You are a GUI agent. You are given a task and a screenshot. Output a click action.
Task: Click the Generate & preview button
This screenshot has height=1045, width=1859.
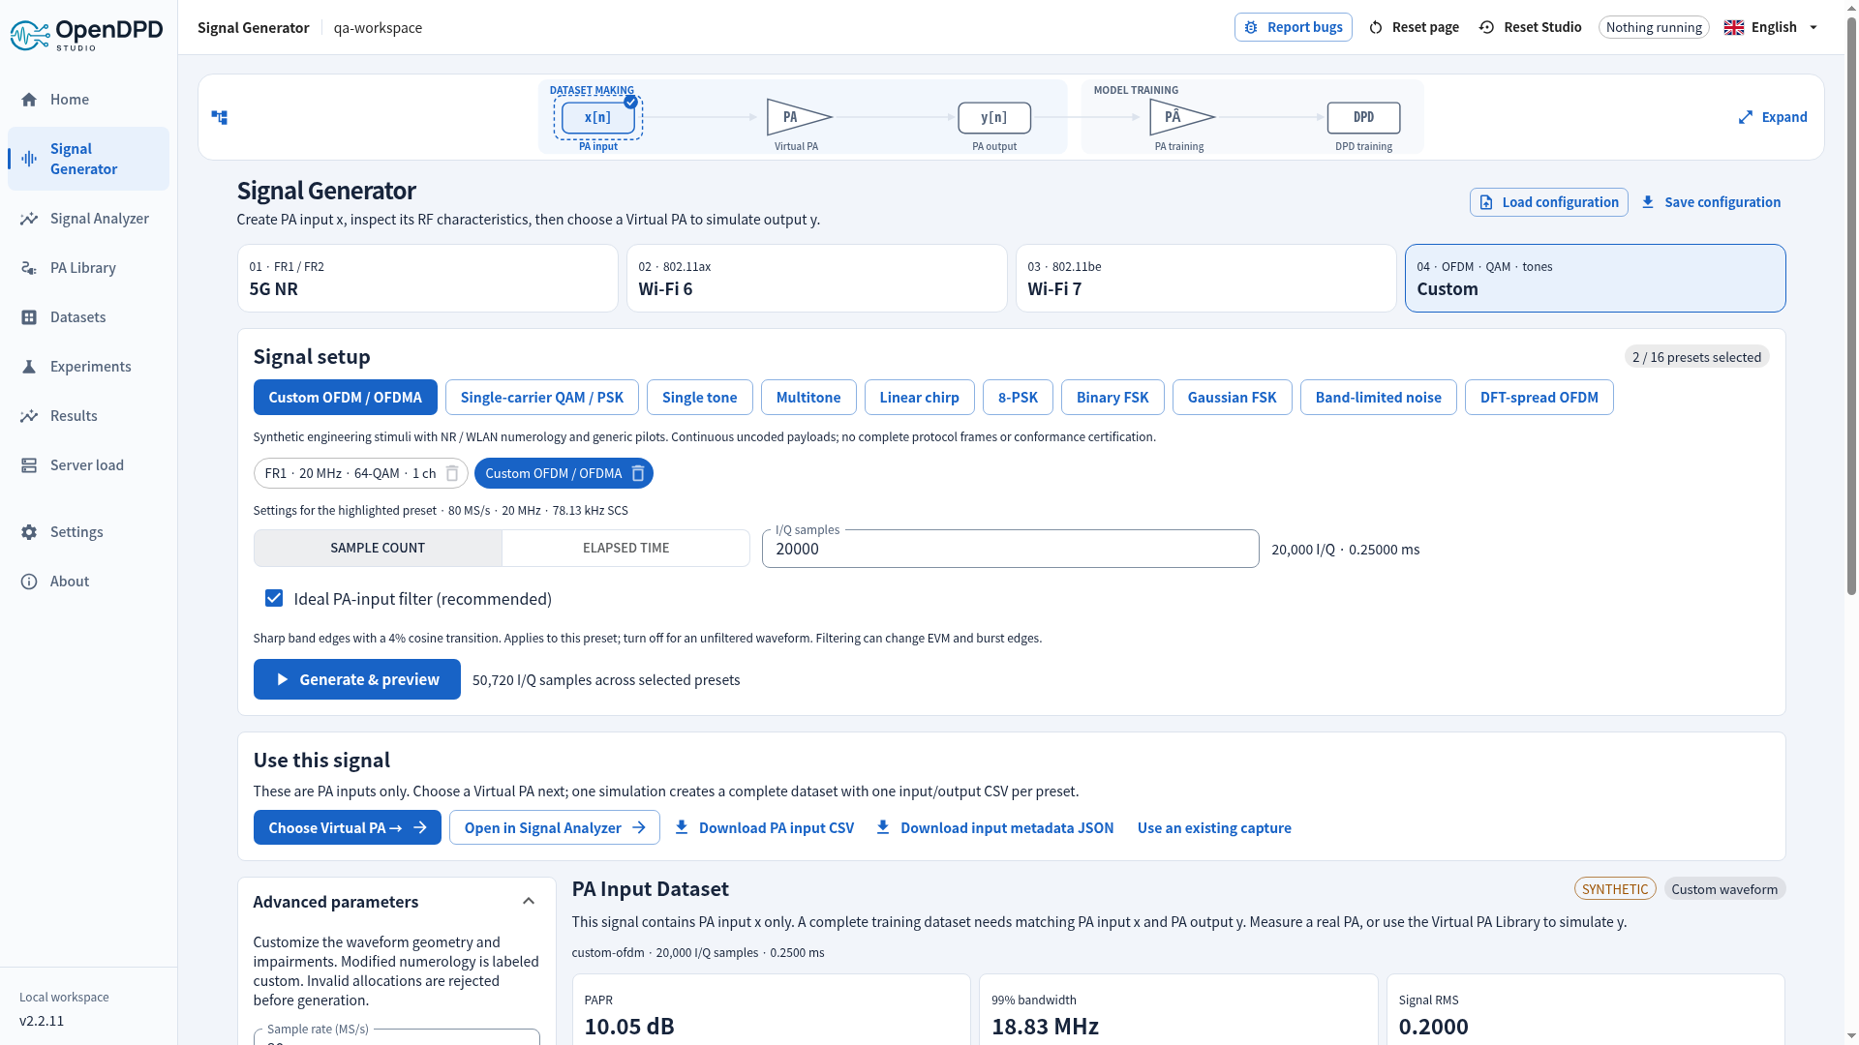point(356,679)
